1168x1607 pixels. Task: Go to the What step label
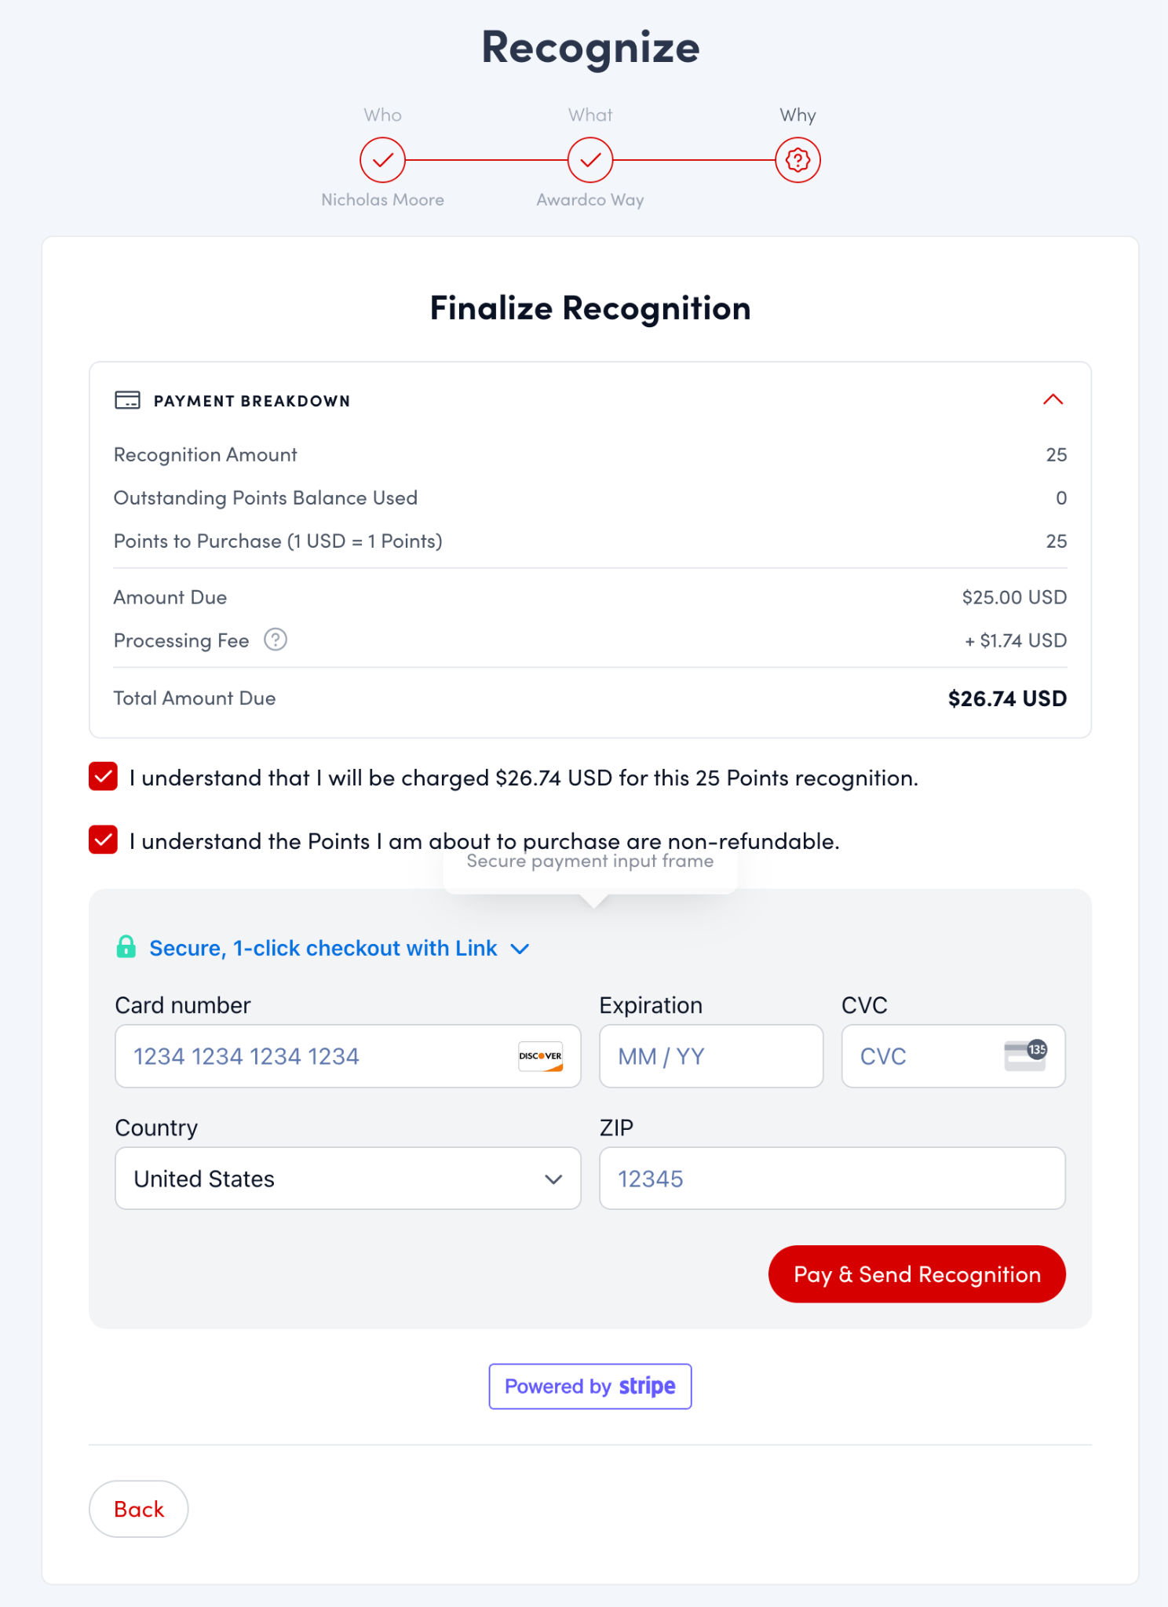pos(590,115)
